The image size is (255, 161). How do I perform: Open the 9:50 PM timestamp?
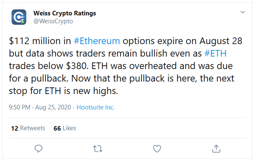click(x=20, y=107)
